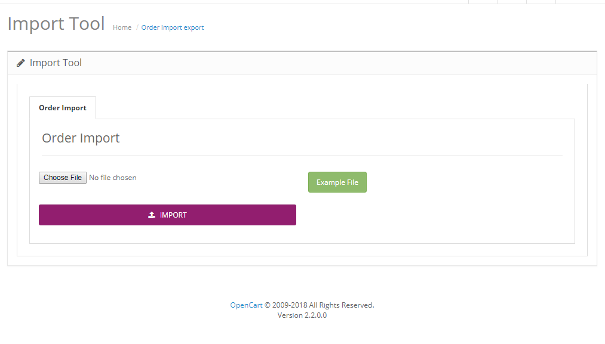Click the Order Import section heading

[x=81, y=138]
